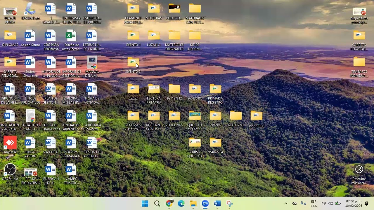Select the EVENTO 2 folder

(133, 66)
